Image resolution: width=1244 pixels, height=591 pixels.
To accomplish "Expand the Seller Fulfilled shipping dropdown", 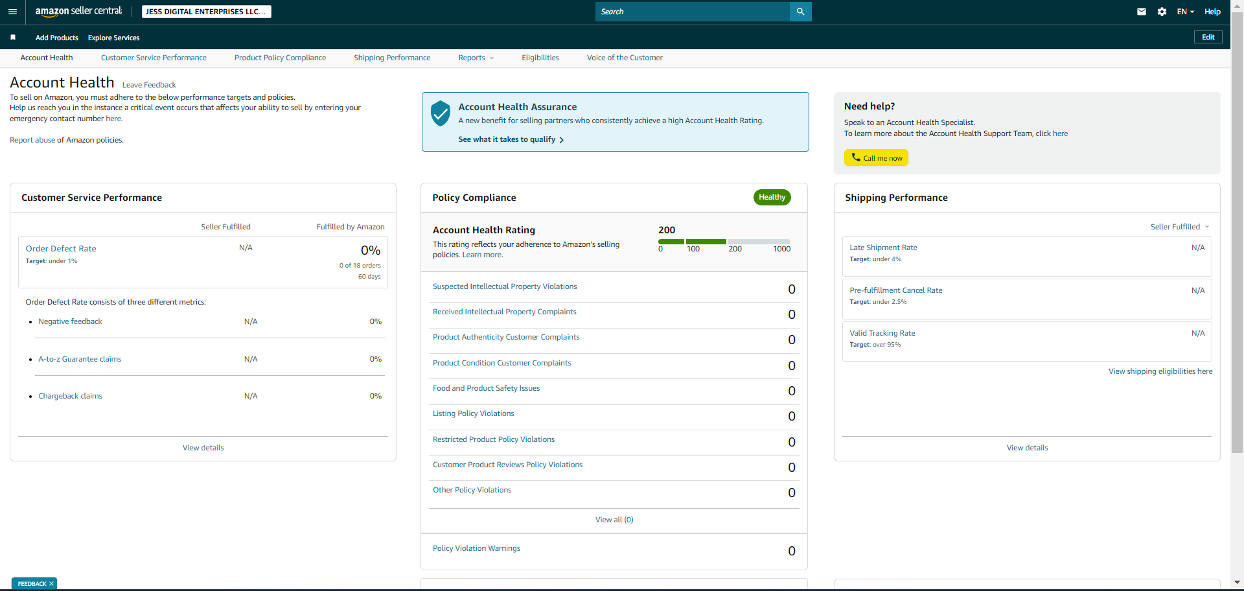I will pyautogui.click(x=1180, y=227).
